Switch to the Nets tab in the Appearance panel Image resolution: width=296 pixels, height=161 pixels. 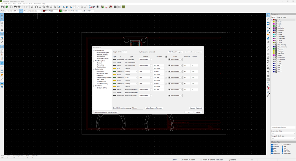[x=284, y=17]
